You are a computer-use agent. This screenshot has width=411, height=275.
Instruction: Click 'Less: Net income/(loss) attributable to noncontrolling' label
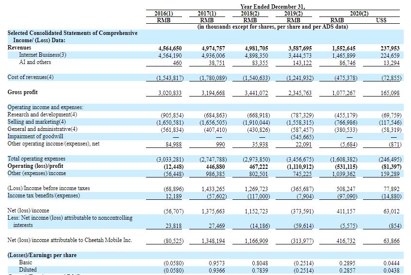(x=70, y=218)
